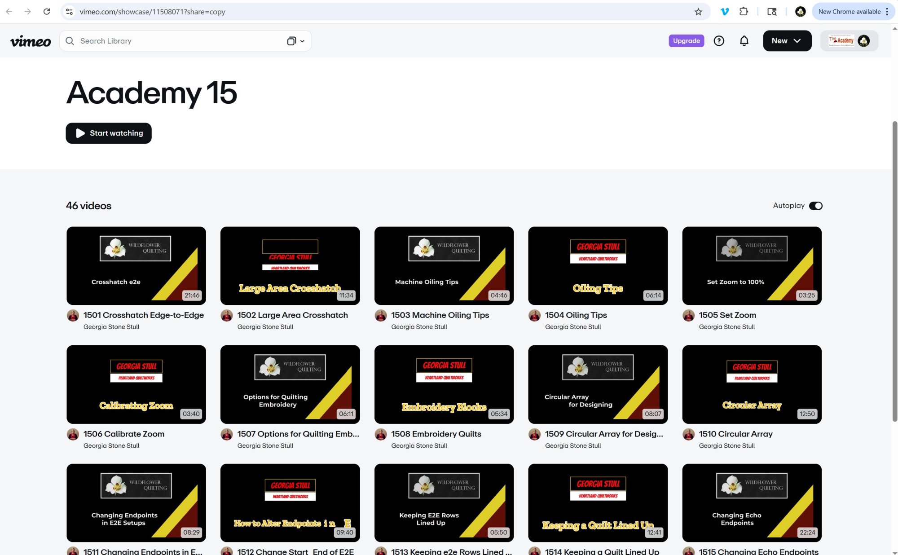Click the search magnifier icon
This screenshot has height=555, width=898.
coord(70,41)
